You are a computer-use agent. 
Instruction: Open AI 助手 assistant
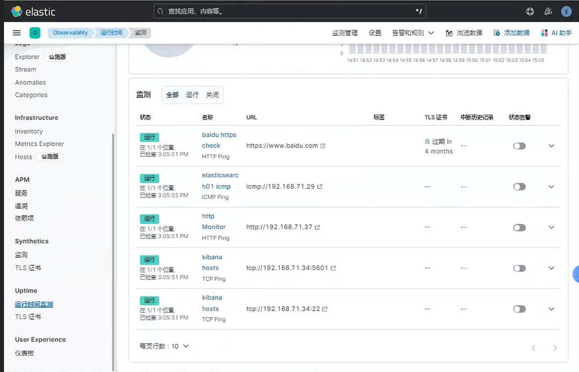(556, 33)
